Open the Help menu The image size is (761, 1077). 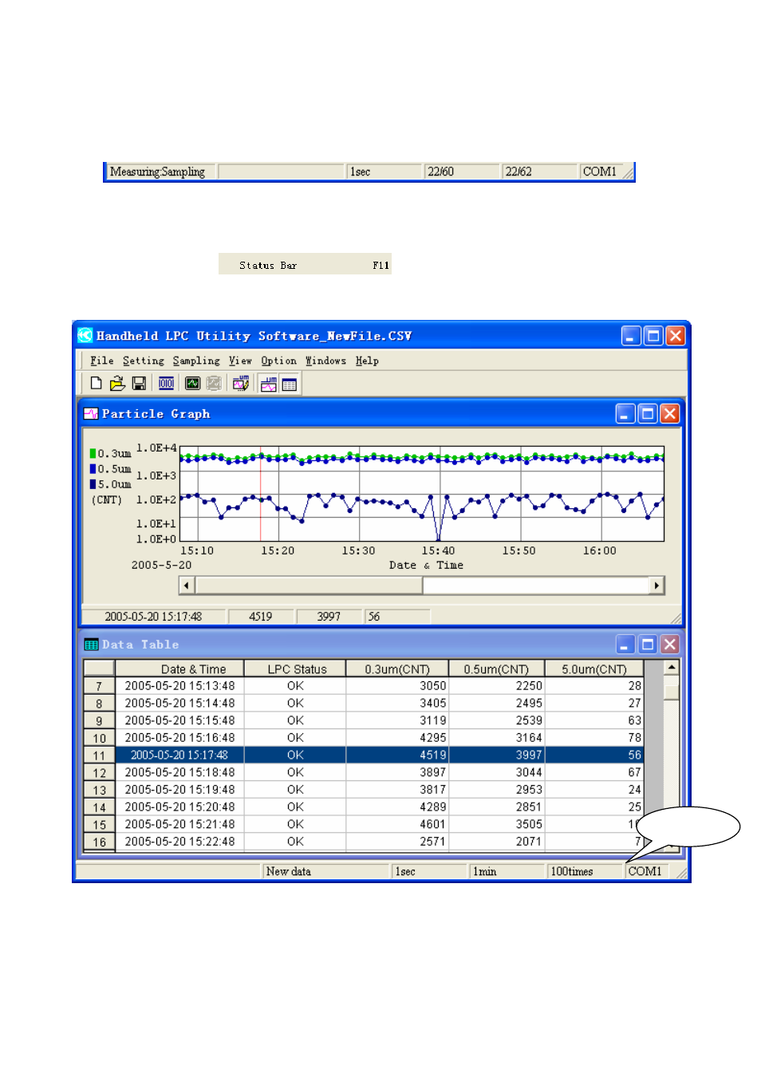tap(367, 361)
